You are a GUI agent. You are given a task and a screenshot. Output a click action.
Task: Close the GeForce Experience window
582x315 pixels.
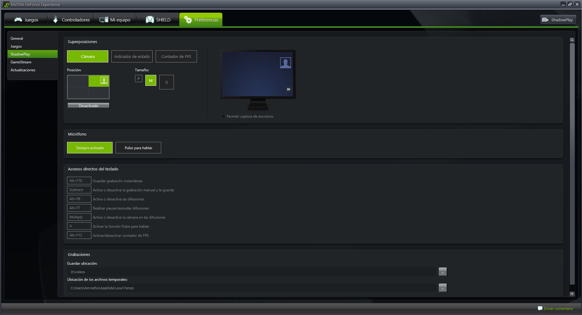577,4
